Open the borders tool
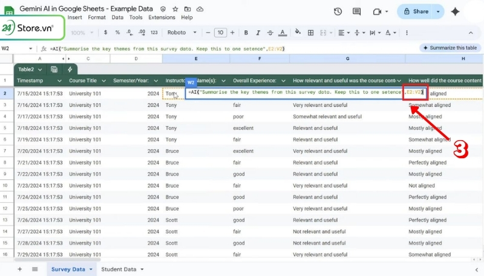484x276 pixels. click(311, 33)
